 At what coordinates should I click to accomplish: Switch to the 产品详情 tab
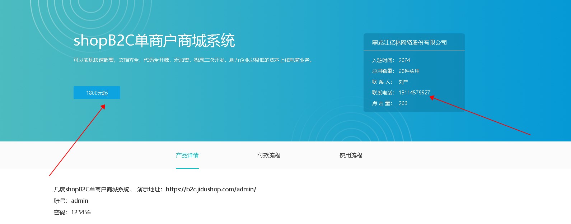click(187, 155)
